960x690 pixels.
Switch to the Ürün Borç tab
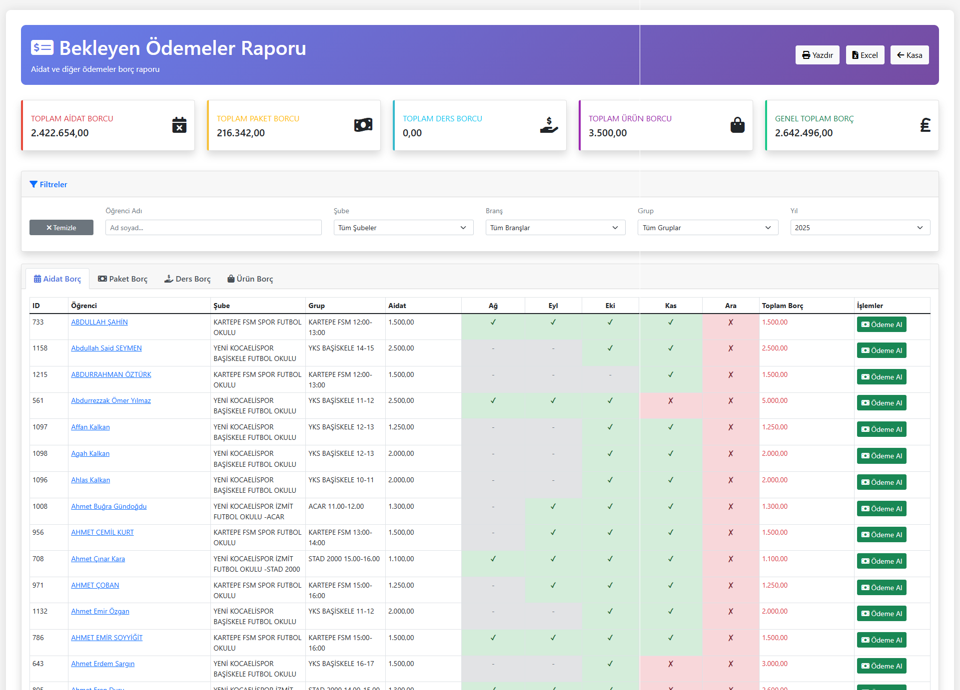250,279
